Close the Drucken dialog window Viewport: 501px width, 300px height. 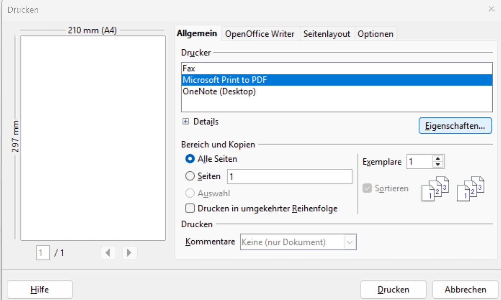(491, 9)
